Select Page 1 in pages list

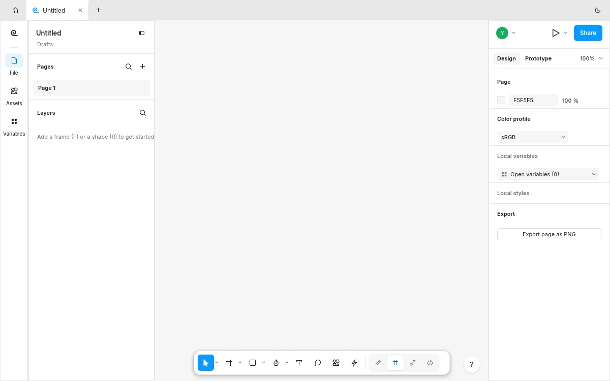91,88
